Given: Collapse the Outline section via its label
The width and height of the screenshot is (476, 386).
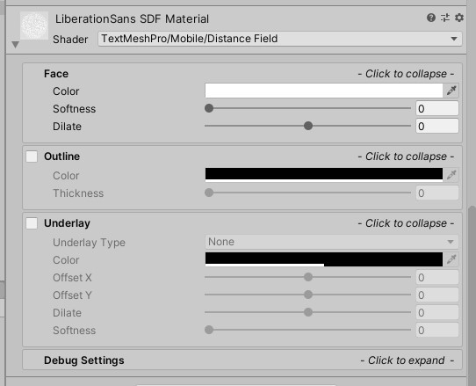Looking at the screenshot, I should click(x=62, y=157).
